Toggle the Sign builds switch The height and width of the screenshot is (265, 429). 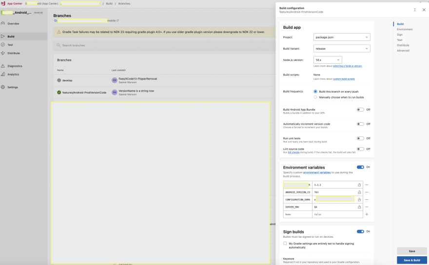click(x=360, y=232)
